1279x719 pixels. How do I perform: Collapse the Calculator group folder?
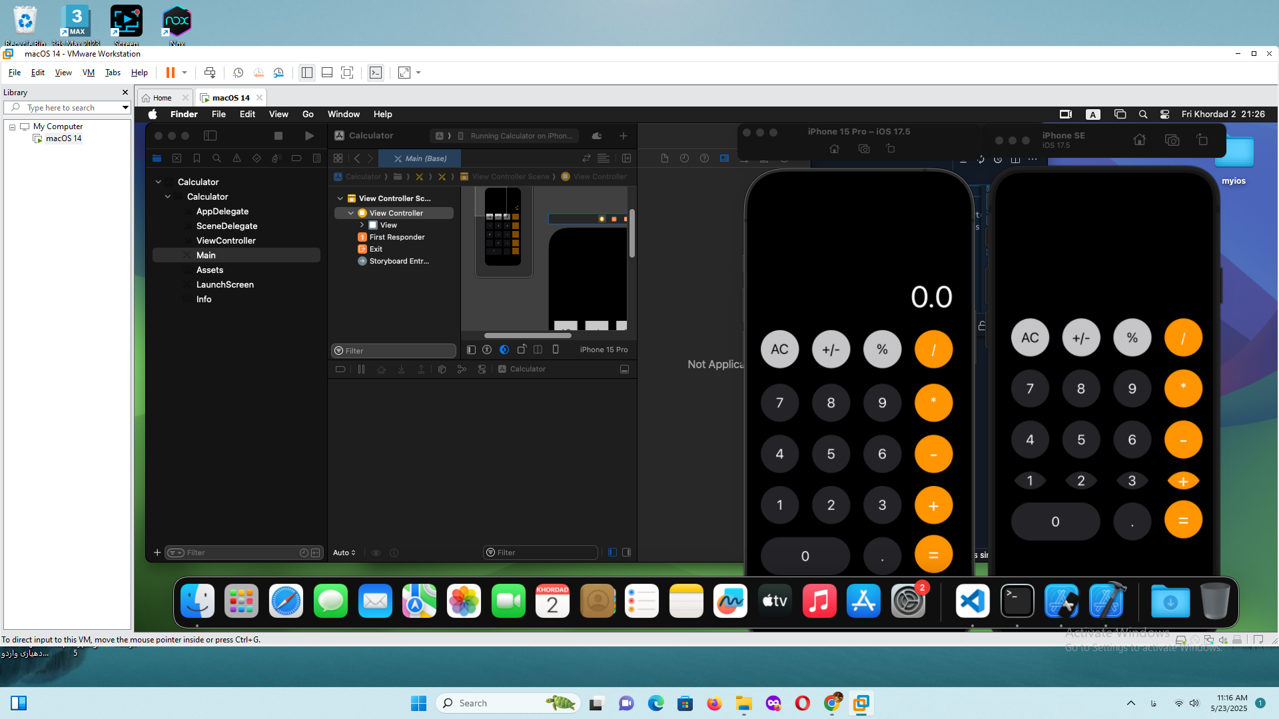(168, 196)
